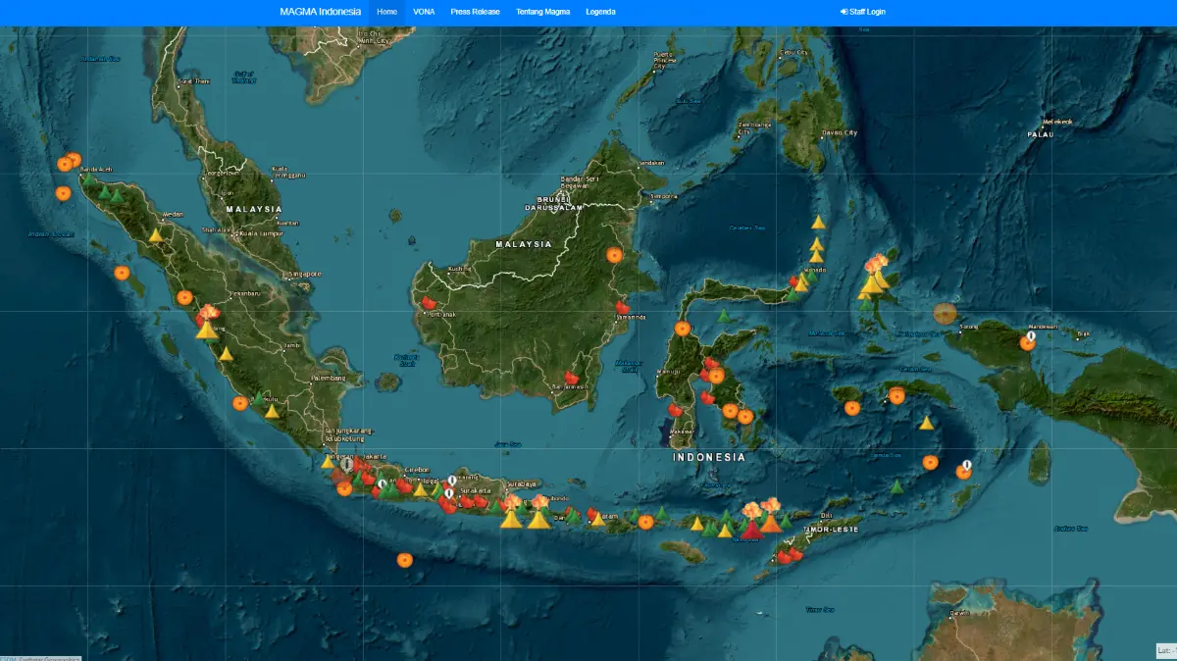Image resolution: width=1177 pixels, height=661 pixels.
Task: Click the northernmost yellow volcano above Manado
Action: [818, 223]
